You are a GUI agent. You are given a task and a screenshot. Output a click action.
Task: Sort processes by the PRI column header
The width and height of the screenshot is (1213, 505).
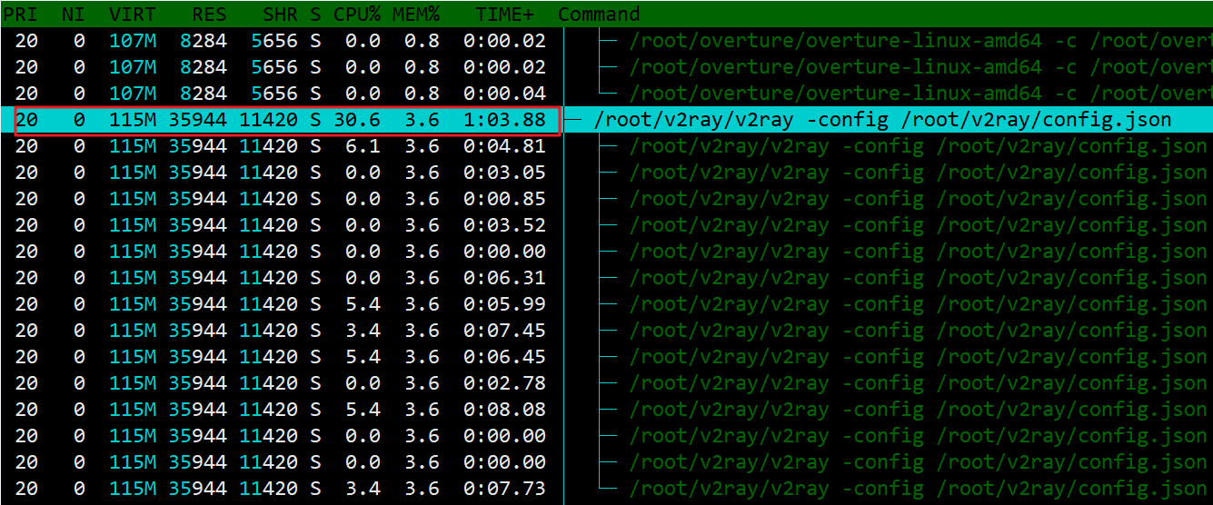[x=21, y=15]
